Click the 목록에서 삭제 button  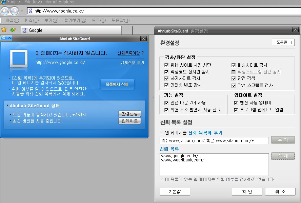(x=117, y=84)
